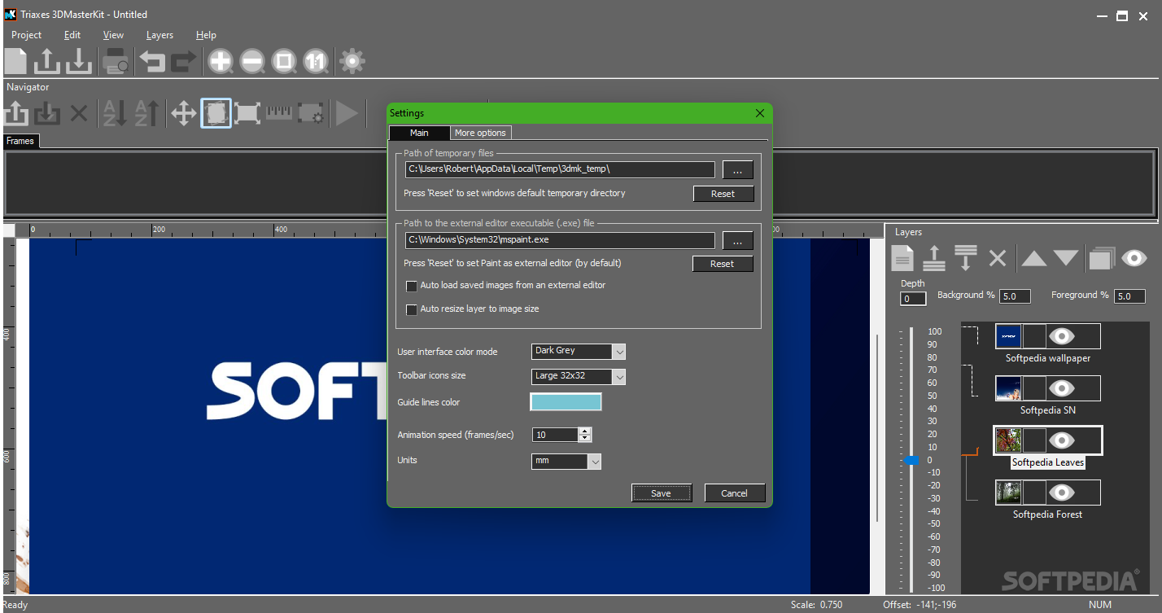Screen dimensions: 1162x613
Task: Play the animation preview
Action: pyautogui.click(x=347, y=114)
